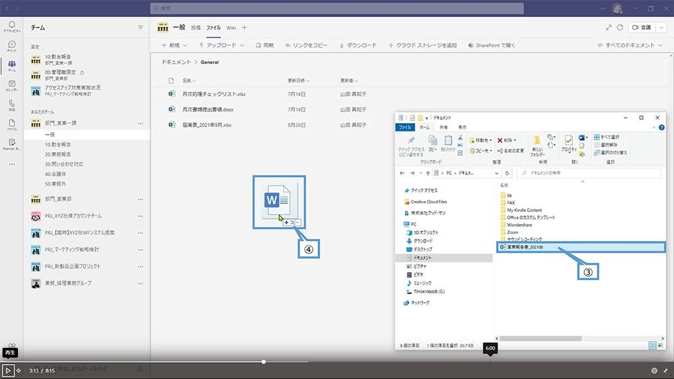The width and height of the screenshot is (674, 379).
Task: Open 表示 tab in Explorer ribbon
Action: tap(462, 127)
